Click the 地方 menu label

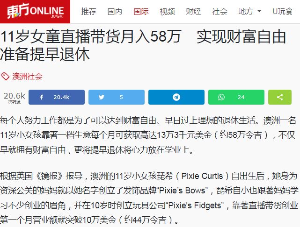coord(246,12)
